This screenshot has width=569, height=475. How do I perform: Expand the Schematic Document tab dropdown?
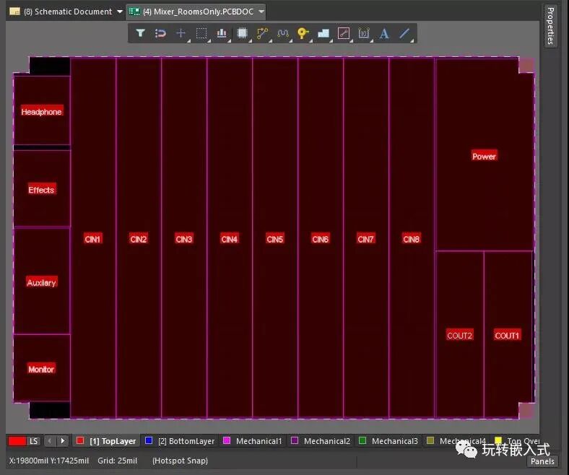(120, 12)
